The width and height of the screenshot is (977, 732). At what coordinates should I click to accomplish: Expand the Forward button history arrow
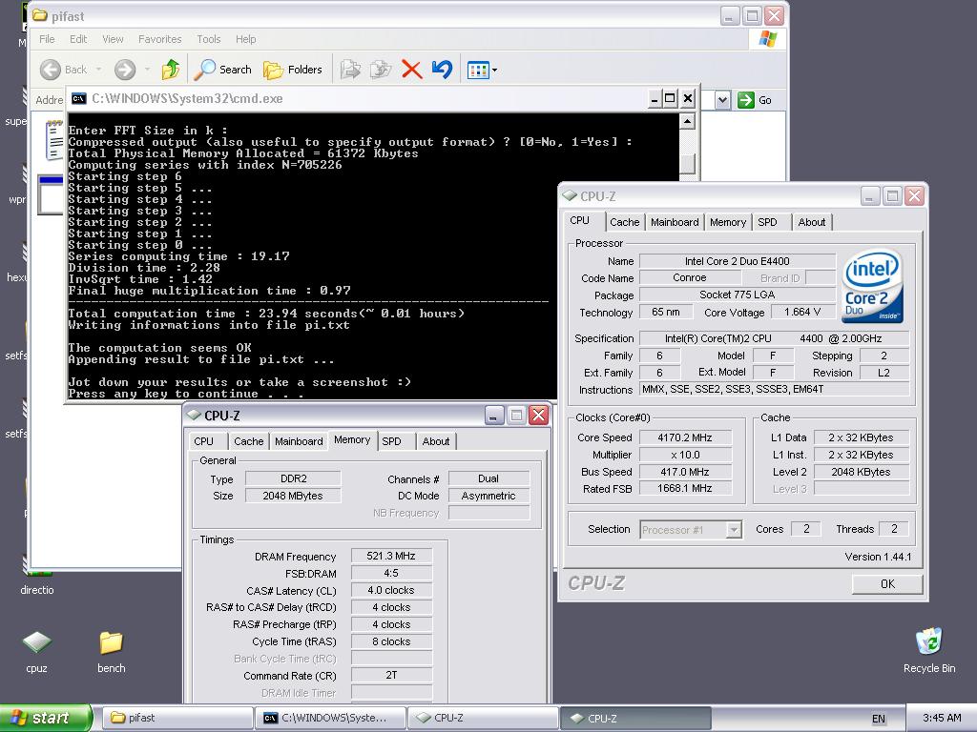(x=147, y=70)
